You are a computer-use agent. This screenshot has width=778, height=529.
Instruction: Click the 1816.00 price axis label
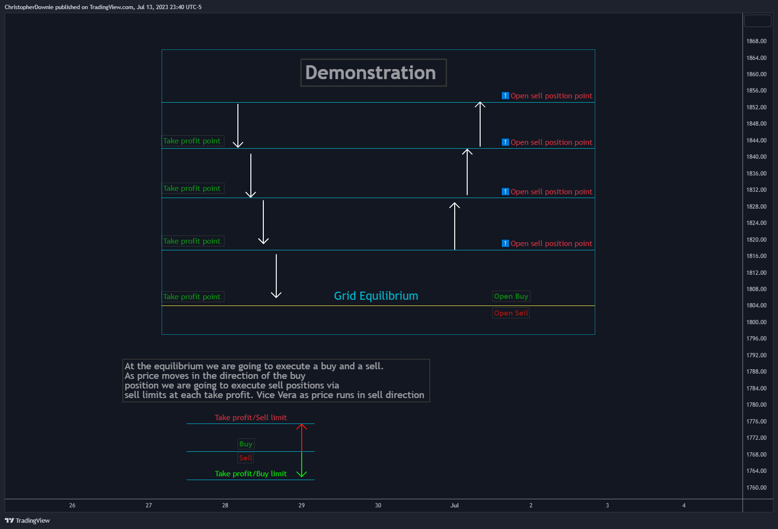tap(756, 256)
